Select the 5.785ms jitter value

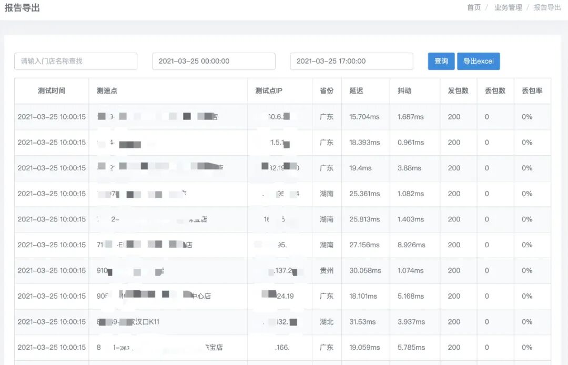pyautogui.click(x=411, y=348)
